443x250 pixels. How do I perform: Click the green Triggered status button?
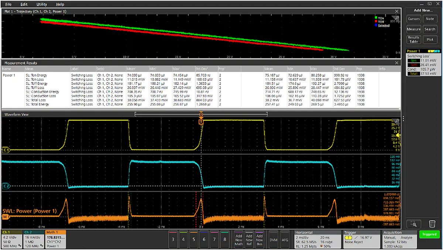tap(429, 234)
